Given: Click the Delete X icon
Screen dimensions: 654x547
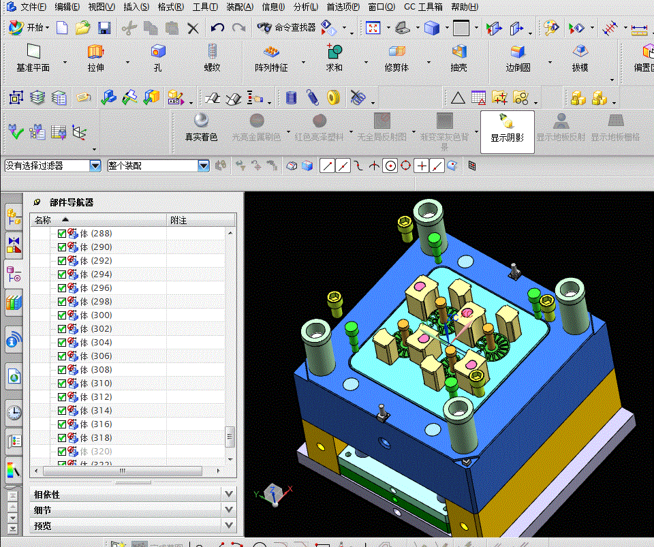Looking at the screenshot, I should click(x=193, y=28).
